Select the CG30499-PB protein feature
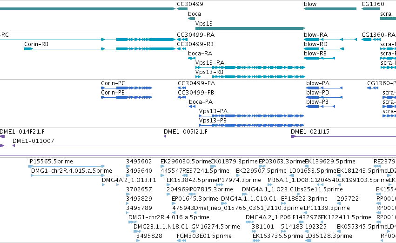The width and height of the screenshot is (396, 243). [182, 97]
